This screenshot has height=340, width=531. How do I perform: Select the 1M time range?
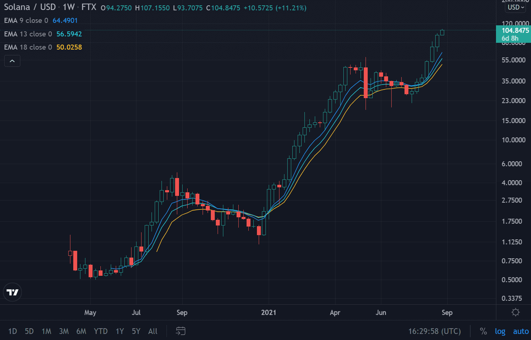pyautogui.click(x=46, y=331)
